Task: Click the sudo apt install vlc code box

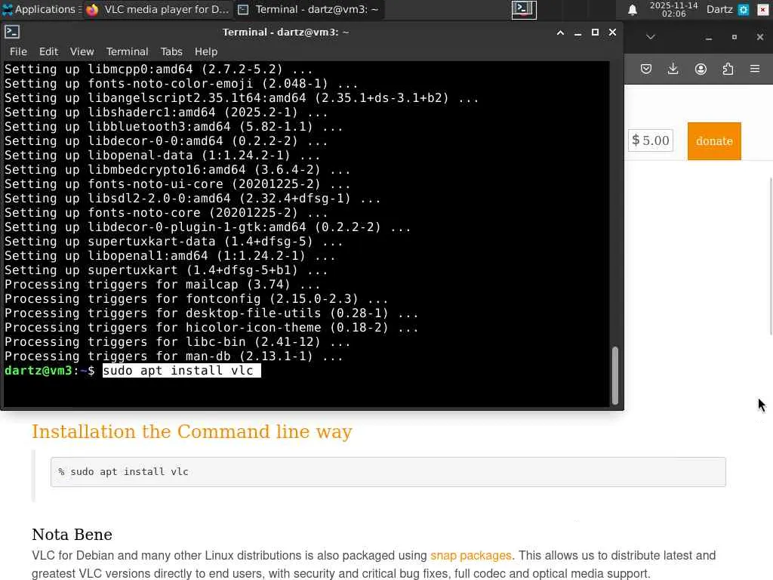Action: click(x=388, y=472)
